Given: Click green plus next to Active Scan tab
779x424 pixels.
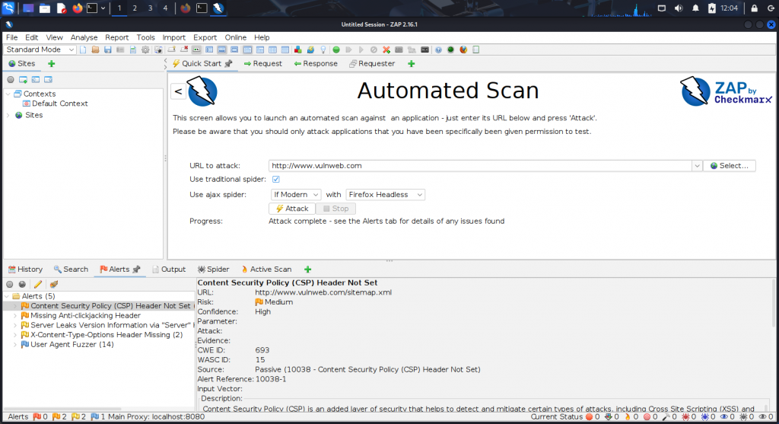Looking at the screenshot, I should coord(307,269).
